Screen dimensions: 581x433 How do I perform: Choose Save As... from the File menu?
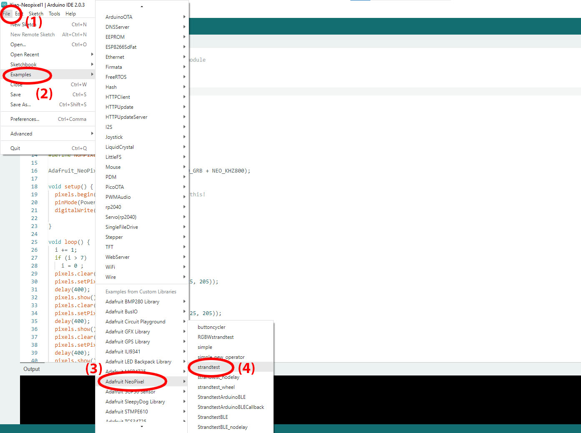[48, 105]
